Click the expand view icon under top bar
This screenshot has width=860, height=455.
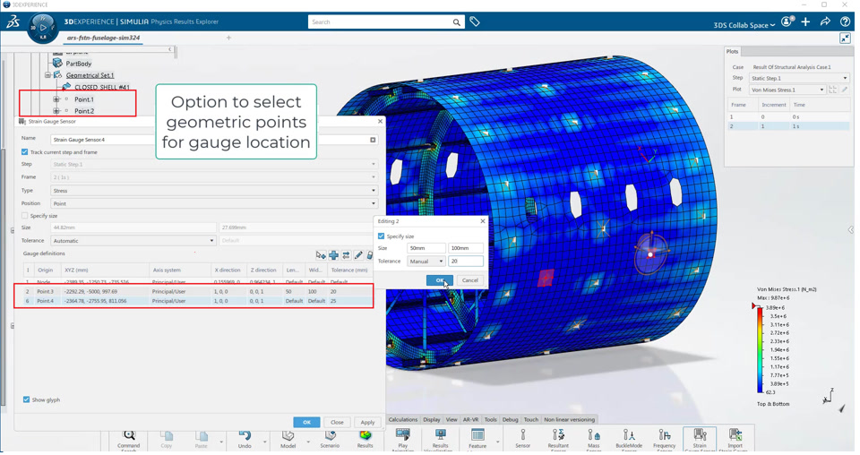click(x=845, y=38)
